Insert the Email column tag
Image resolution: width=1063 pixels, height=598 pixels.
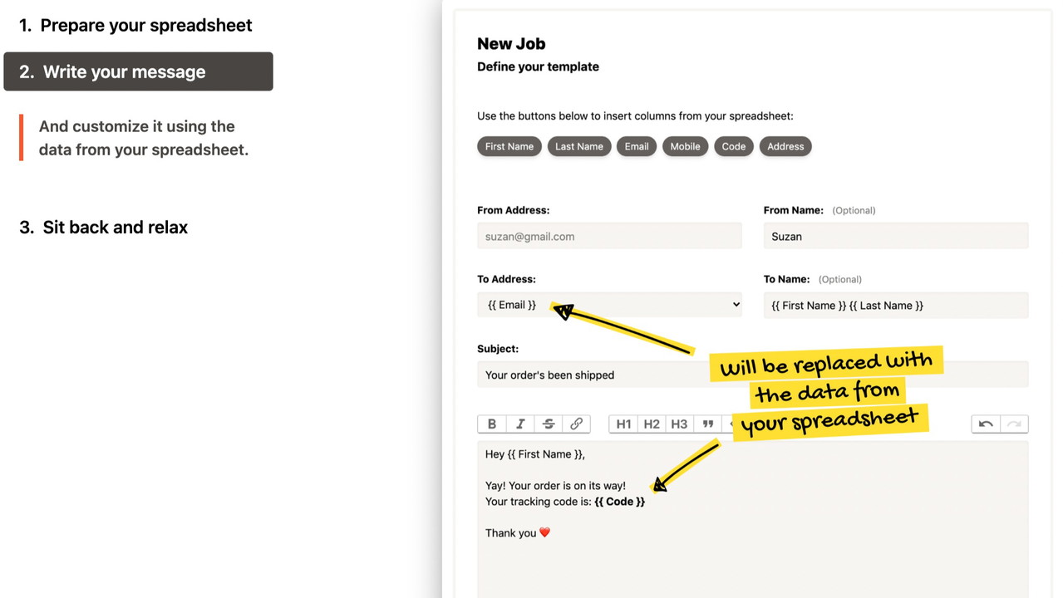coord(637,146)
